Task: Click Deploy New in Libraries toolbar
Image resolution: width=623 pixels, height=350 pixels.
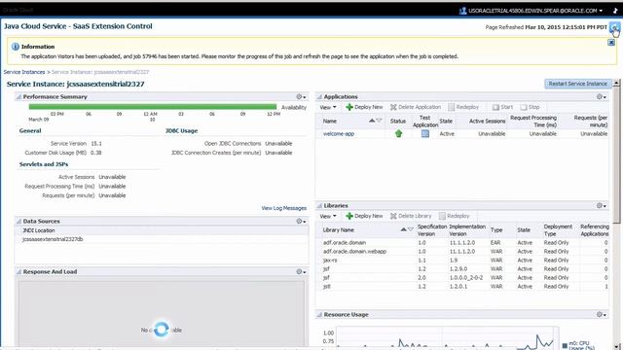Action: pos(364,216)
